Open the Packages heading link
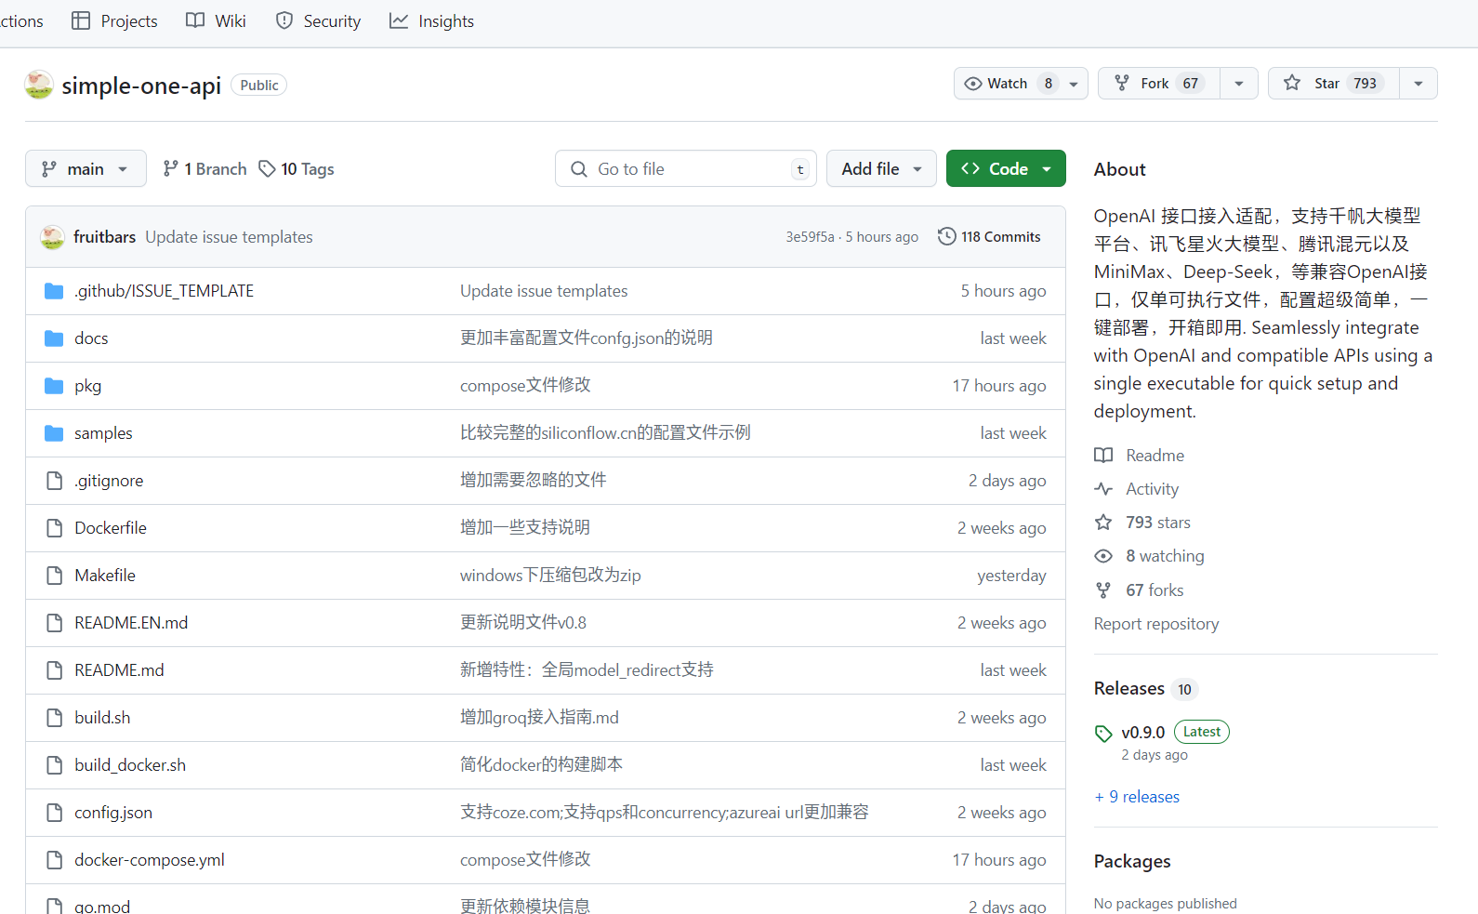This screenshot has height=914, width=1478. coord(1132,861)
